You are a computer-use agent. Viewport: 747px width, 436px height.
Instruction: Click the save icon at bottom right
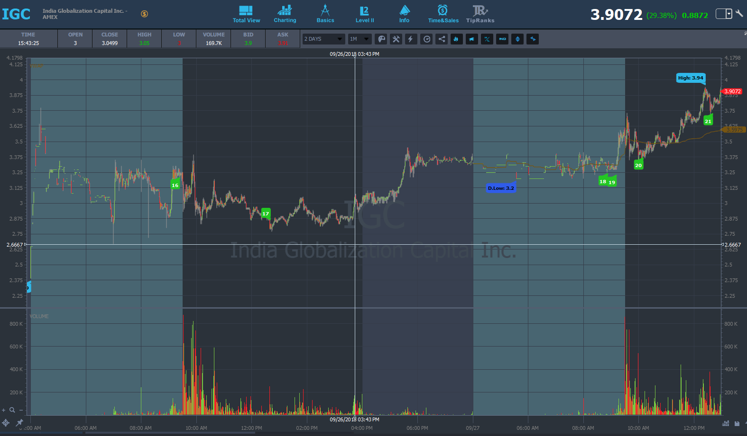click(x=737, y=423)
